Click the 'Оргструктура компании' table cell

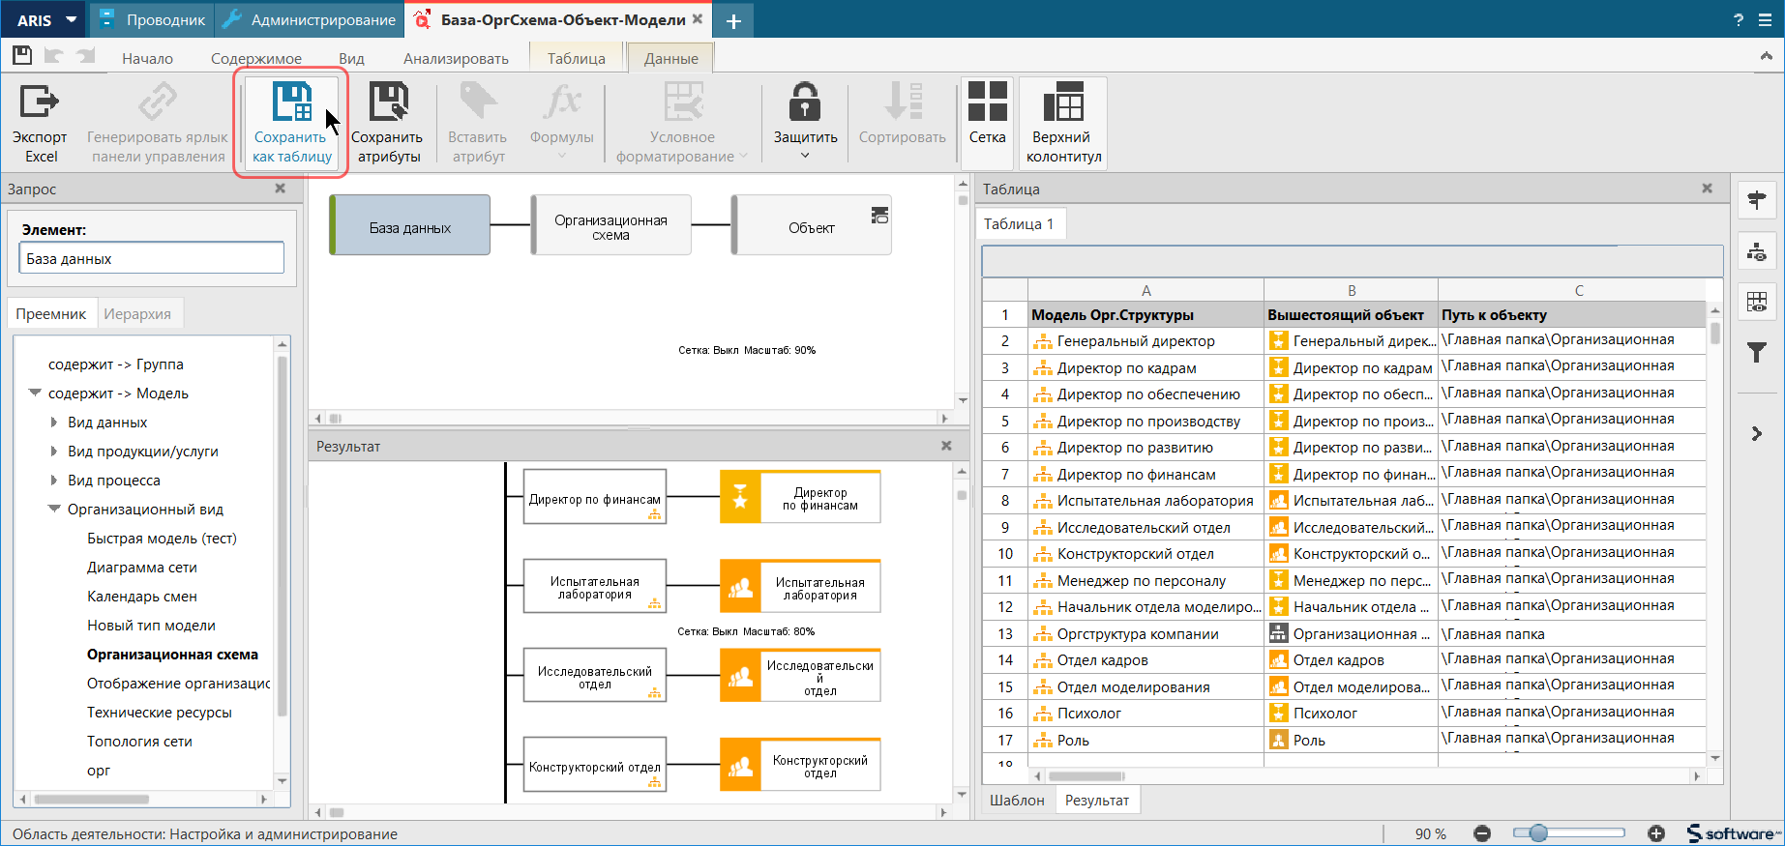tap(1145, 633)
